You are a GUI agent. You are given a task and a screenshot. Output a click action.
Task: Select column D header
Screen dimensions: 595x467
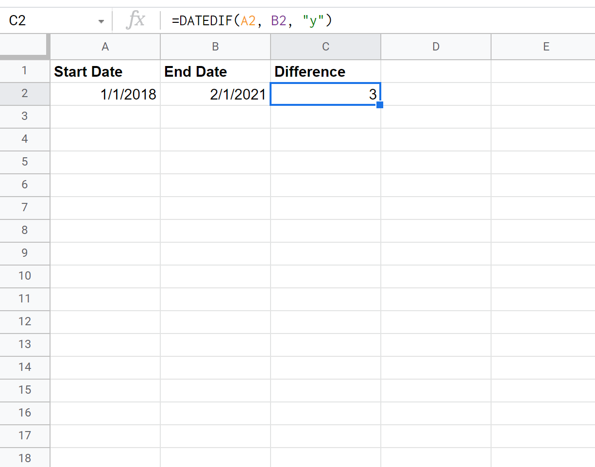[436, 47]
